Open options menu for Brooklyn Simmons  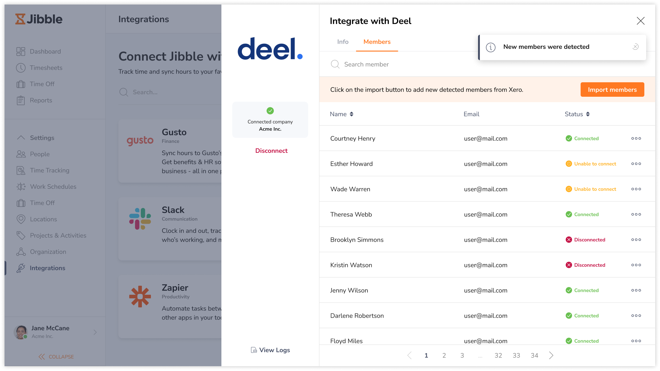pos(636,240)
